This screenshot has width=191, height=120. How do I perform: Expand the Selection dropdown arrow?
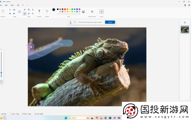[3, 13]
